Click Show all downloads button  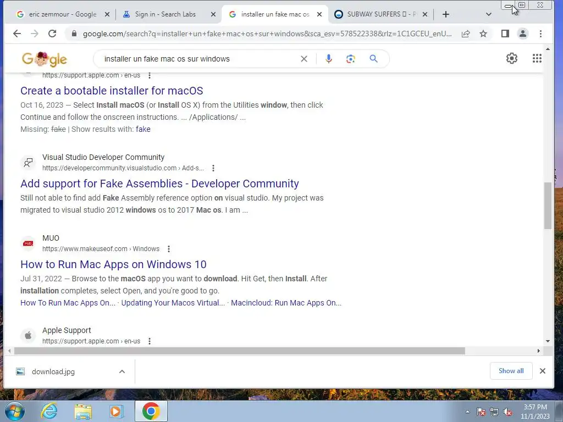pyautogui.click(x=511, y=371)
